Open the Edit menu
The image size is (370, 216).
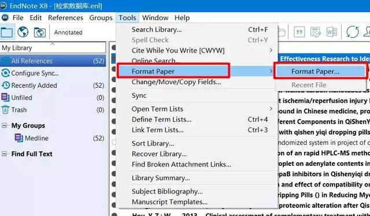[36, 18]
